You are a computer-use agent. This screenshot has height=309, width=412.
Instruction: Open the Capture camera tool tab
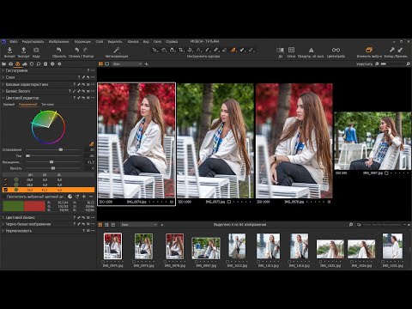point(11,64)
